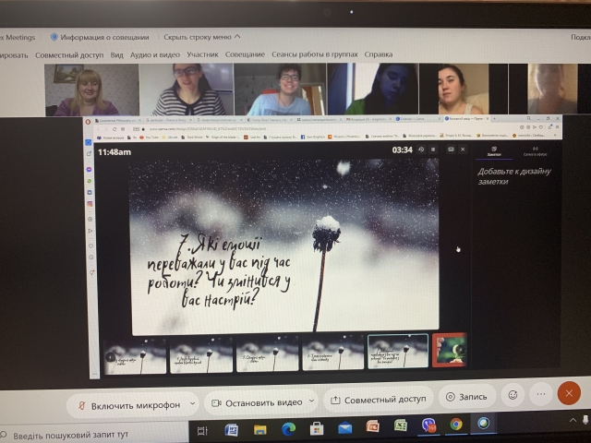
Task: Open reactions smiley icon
Action: [513, 395]
